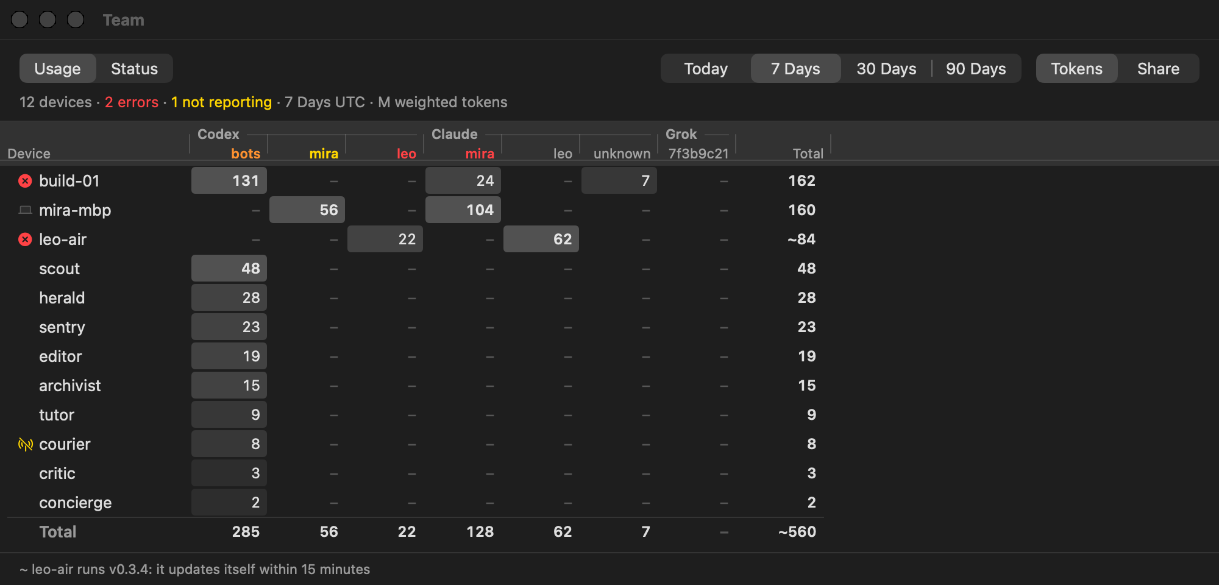Click the '12 devices' summary text
The width and height of the screenshot is (1219, 585).
55,102
